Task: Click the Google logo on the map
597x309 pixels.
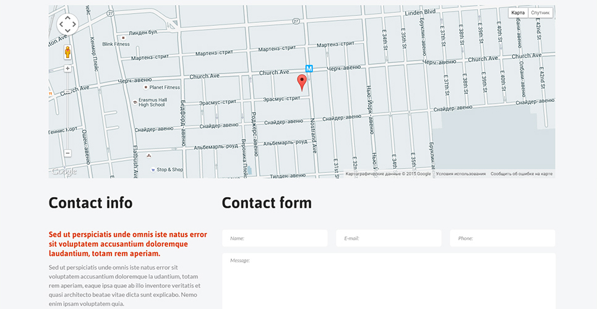Action: pos(64,172)
